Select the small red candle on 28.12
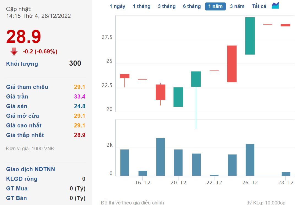This screenshot has height=205, width=299. click(285, 25)
